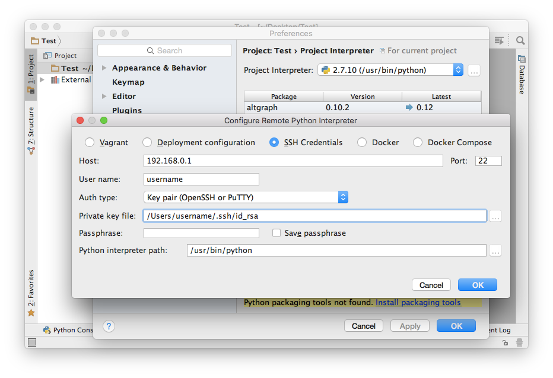Viewport: 553px width, 378px height.
Task: Open the Auth type dropdown
Action: pos(246,197)
